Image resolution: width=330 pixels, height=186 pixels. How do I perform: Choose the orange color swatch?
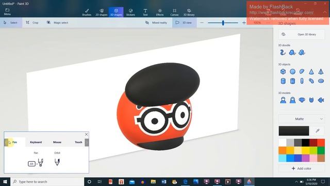[283, 150]
